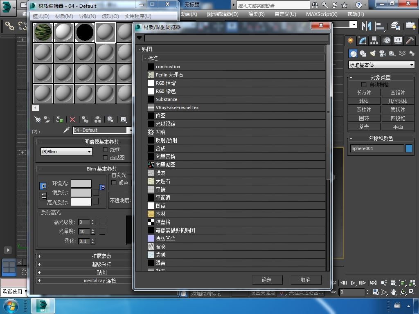The image size is (419, 314).
Task: Click the red X reset material icon
Action: (x=72, y=119)
